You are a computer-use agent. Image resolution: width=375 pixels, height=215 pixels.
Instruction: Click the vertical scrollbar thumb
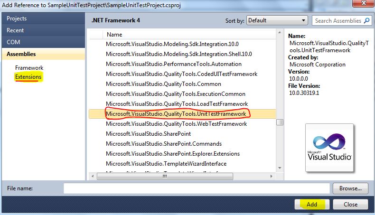tap(280, 122)
